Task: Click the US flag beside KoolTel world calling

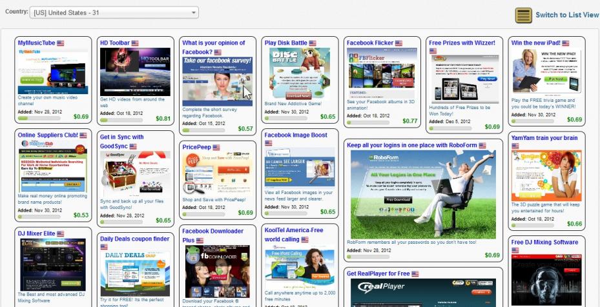Action: (x=305, y=240)
